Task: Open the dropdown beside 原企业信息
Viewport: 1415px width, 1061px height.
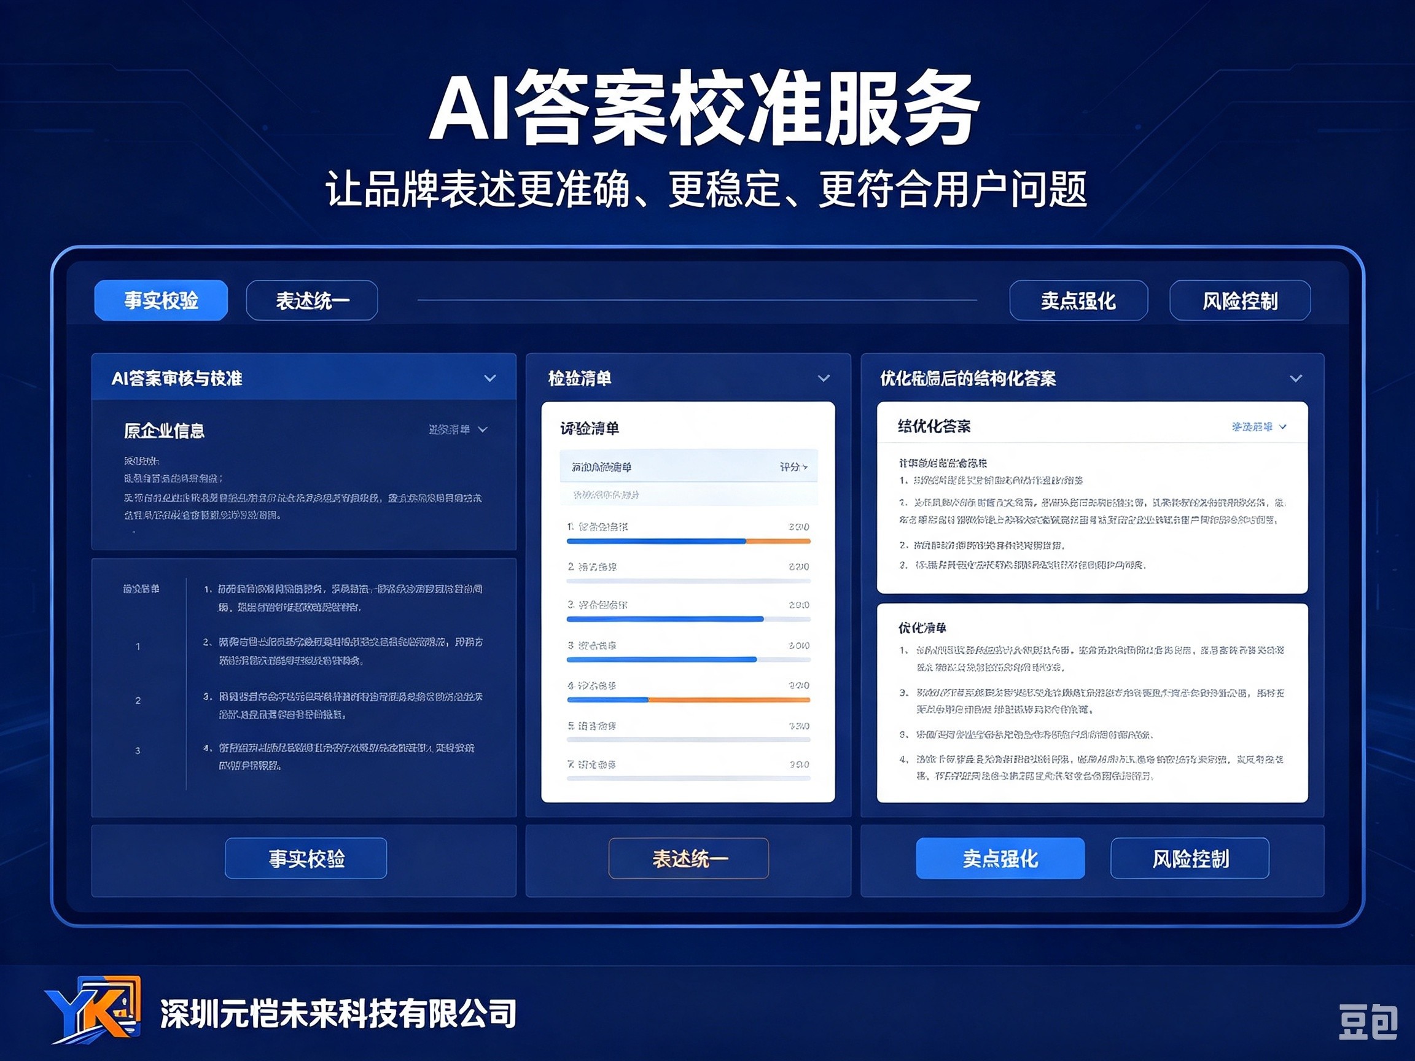Action: coord(458,429)
